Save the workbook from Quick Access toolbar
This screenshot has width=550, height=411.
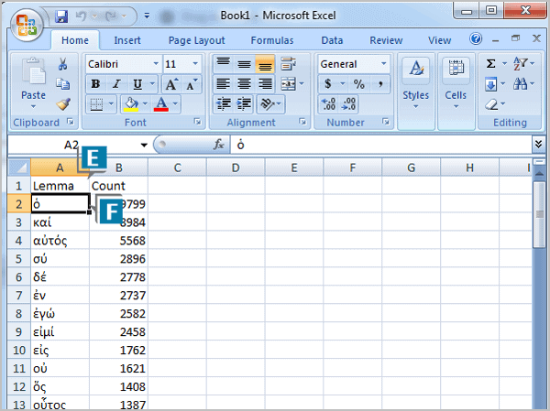click(61, 16)
